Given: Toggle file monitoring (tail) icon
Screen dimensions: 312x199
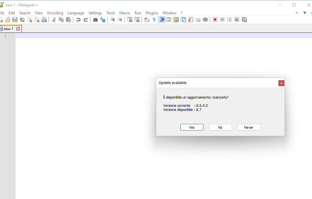Looking at the screenshot, I should tap(205, 20).
